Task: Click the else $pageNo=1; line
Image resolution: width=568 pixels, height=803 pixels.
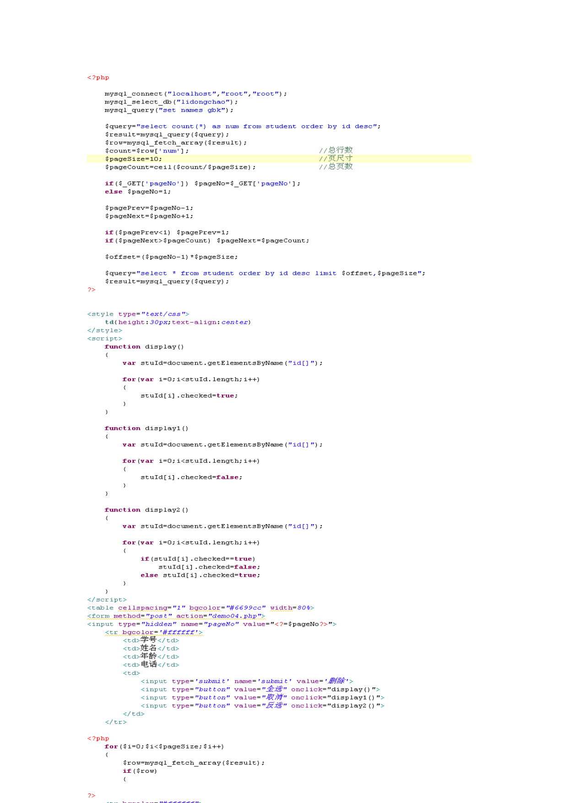Action: (138, 192)
